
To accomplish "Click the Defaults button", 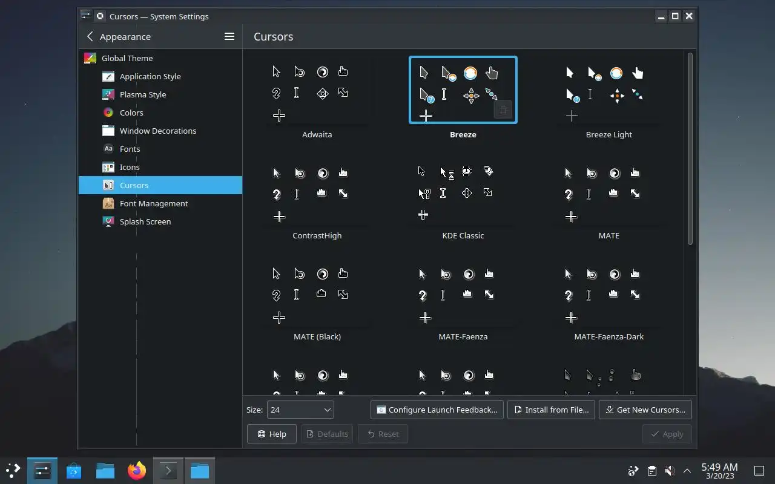I will coord(327,434).
